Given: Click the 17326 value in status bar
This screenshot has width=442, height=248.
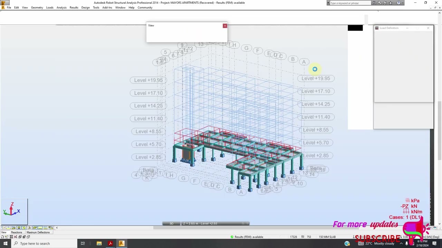Looking at the screenshot, I should [x=294, y=237].
